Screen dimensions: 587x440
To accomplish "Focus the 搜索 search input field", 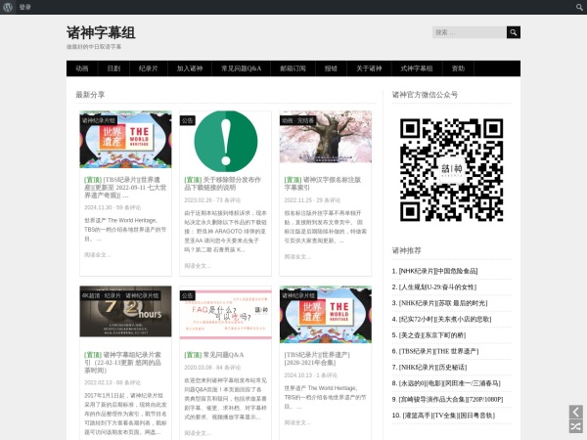I will (x=469, y=32).
